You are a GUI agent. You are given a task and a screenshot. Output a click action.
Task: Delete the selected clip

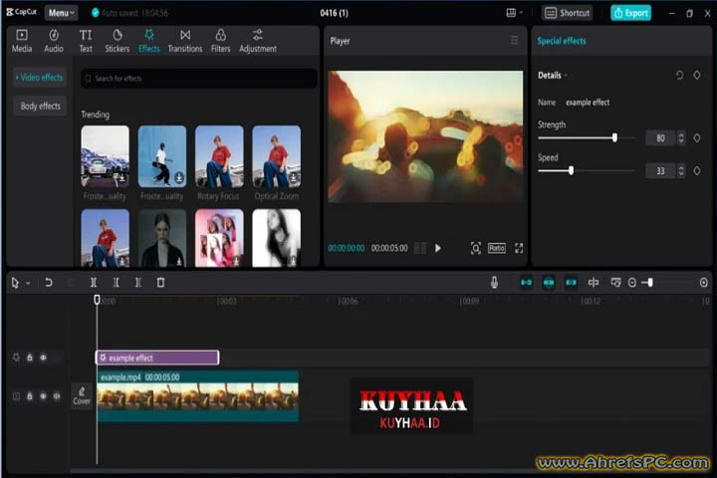[x=160, y=282]
